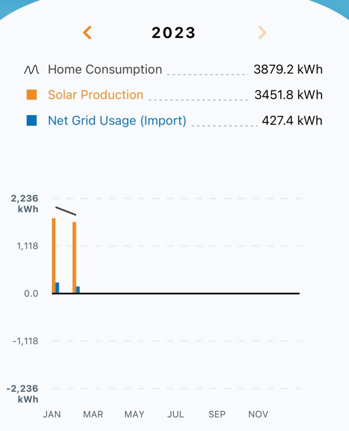Viewport: 349px width, 431px height.
Task: Tap the JUL month axis label
Action: tap(176, 414)
